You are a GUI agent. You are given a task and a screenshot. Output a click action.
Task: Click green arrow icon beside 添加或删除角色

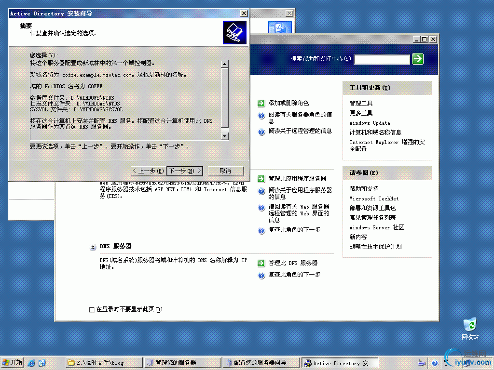(x=261, y=103)
